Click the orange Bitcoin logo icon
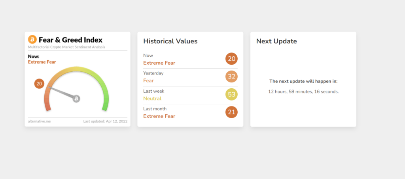 pyautogui.click(x=32, y=40)
